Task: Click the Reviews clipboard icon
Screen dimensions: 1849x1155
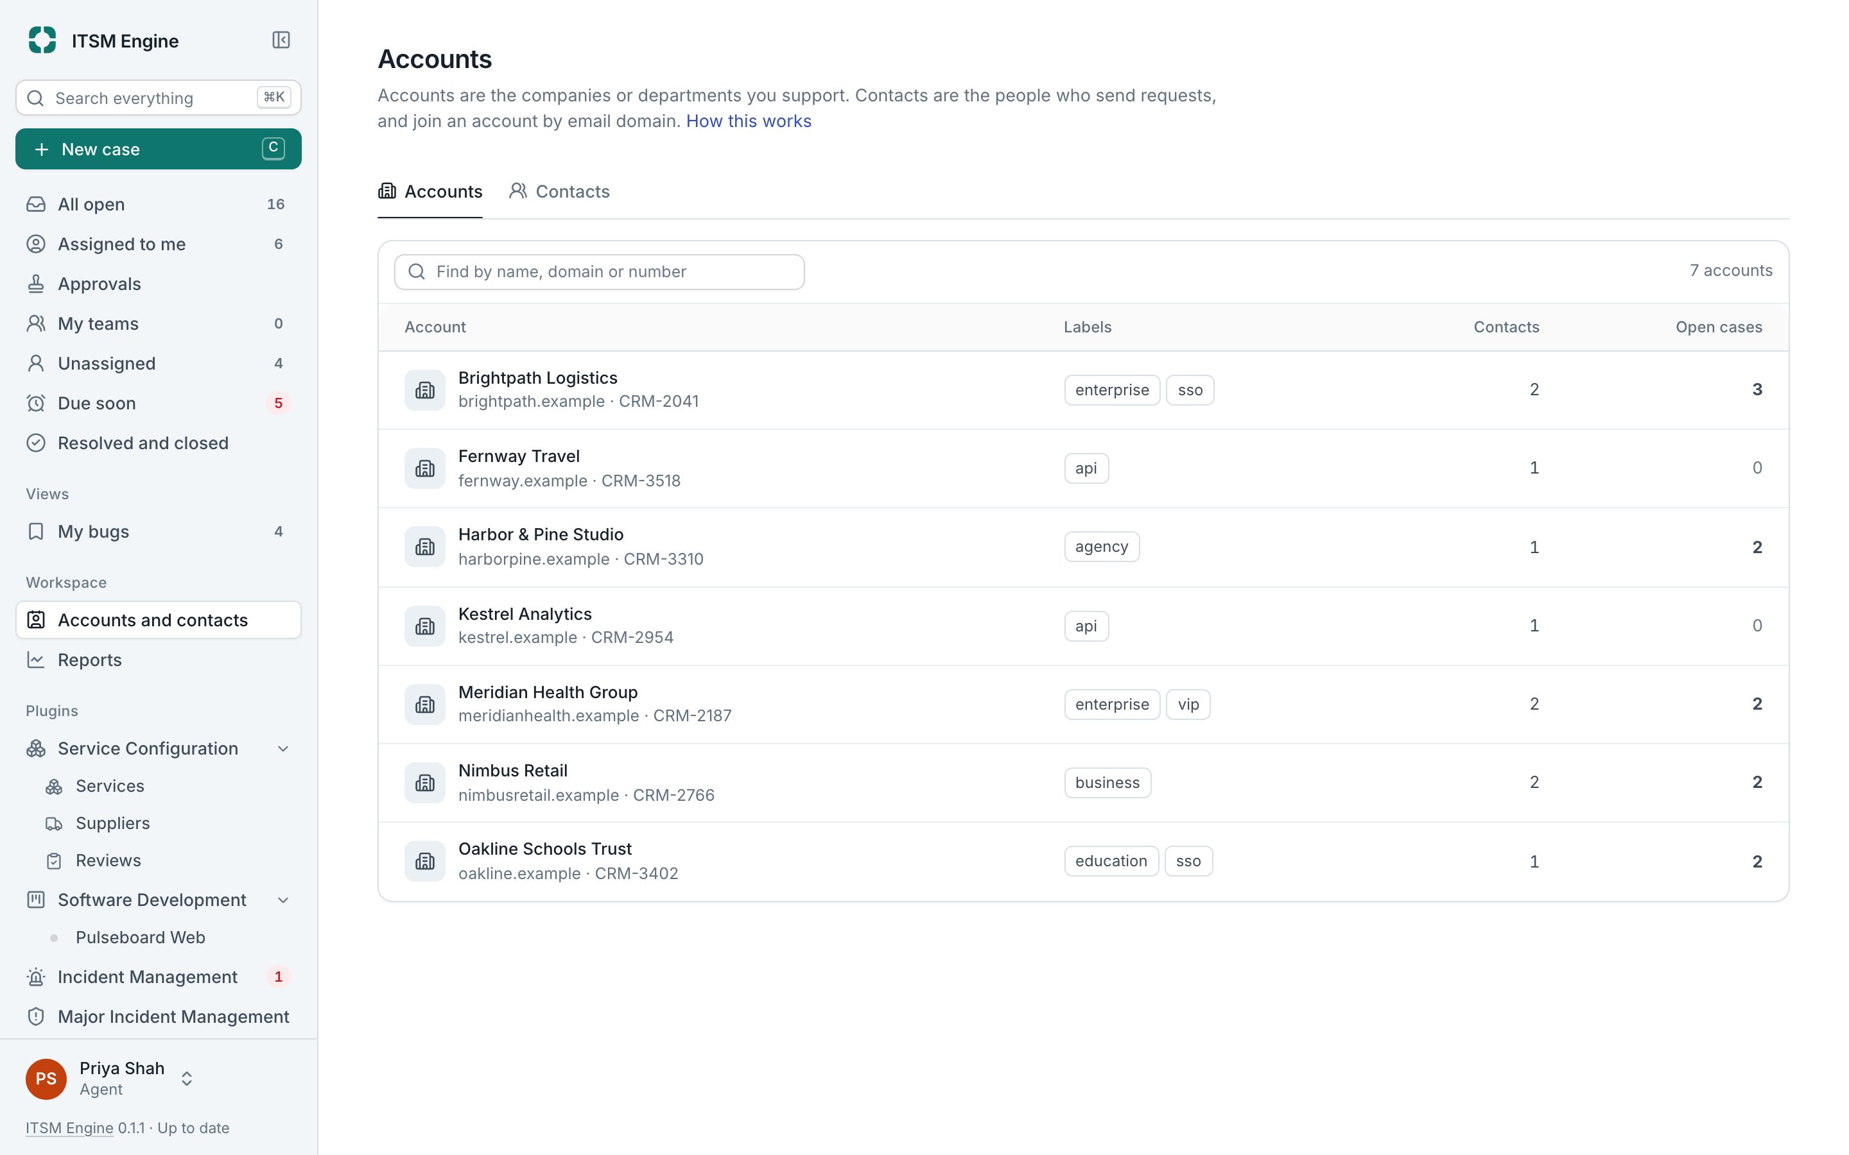Action: point(53,860)
